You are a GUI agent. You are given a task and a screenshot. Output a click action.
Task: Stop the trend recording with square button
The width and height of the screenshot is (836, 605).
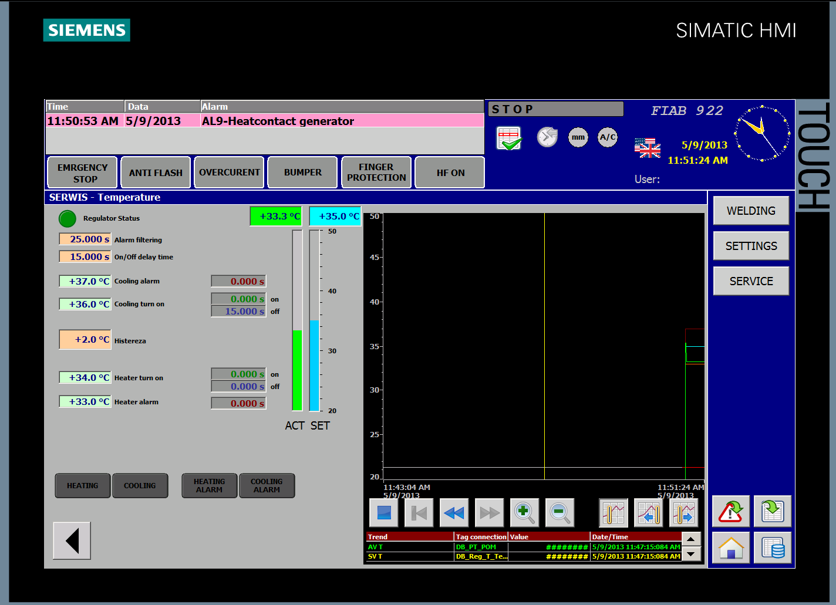384,513
